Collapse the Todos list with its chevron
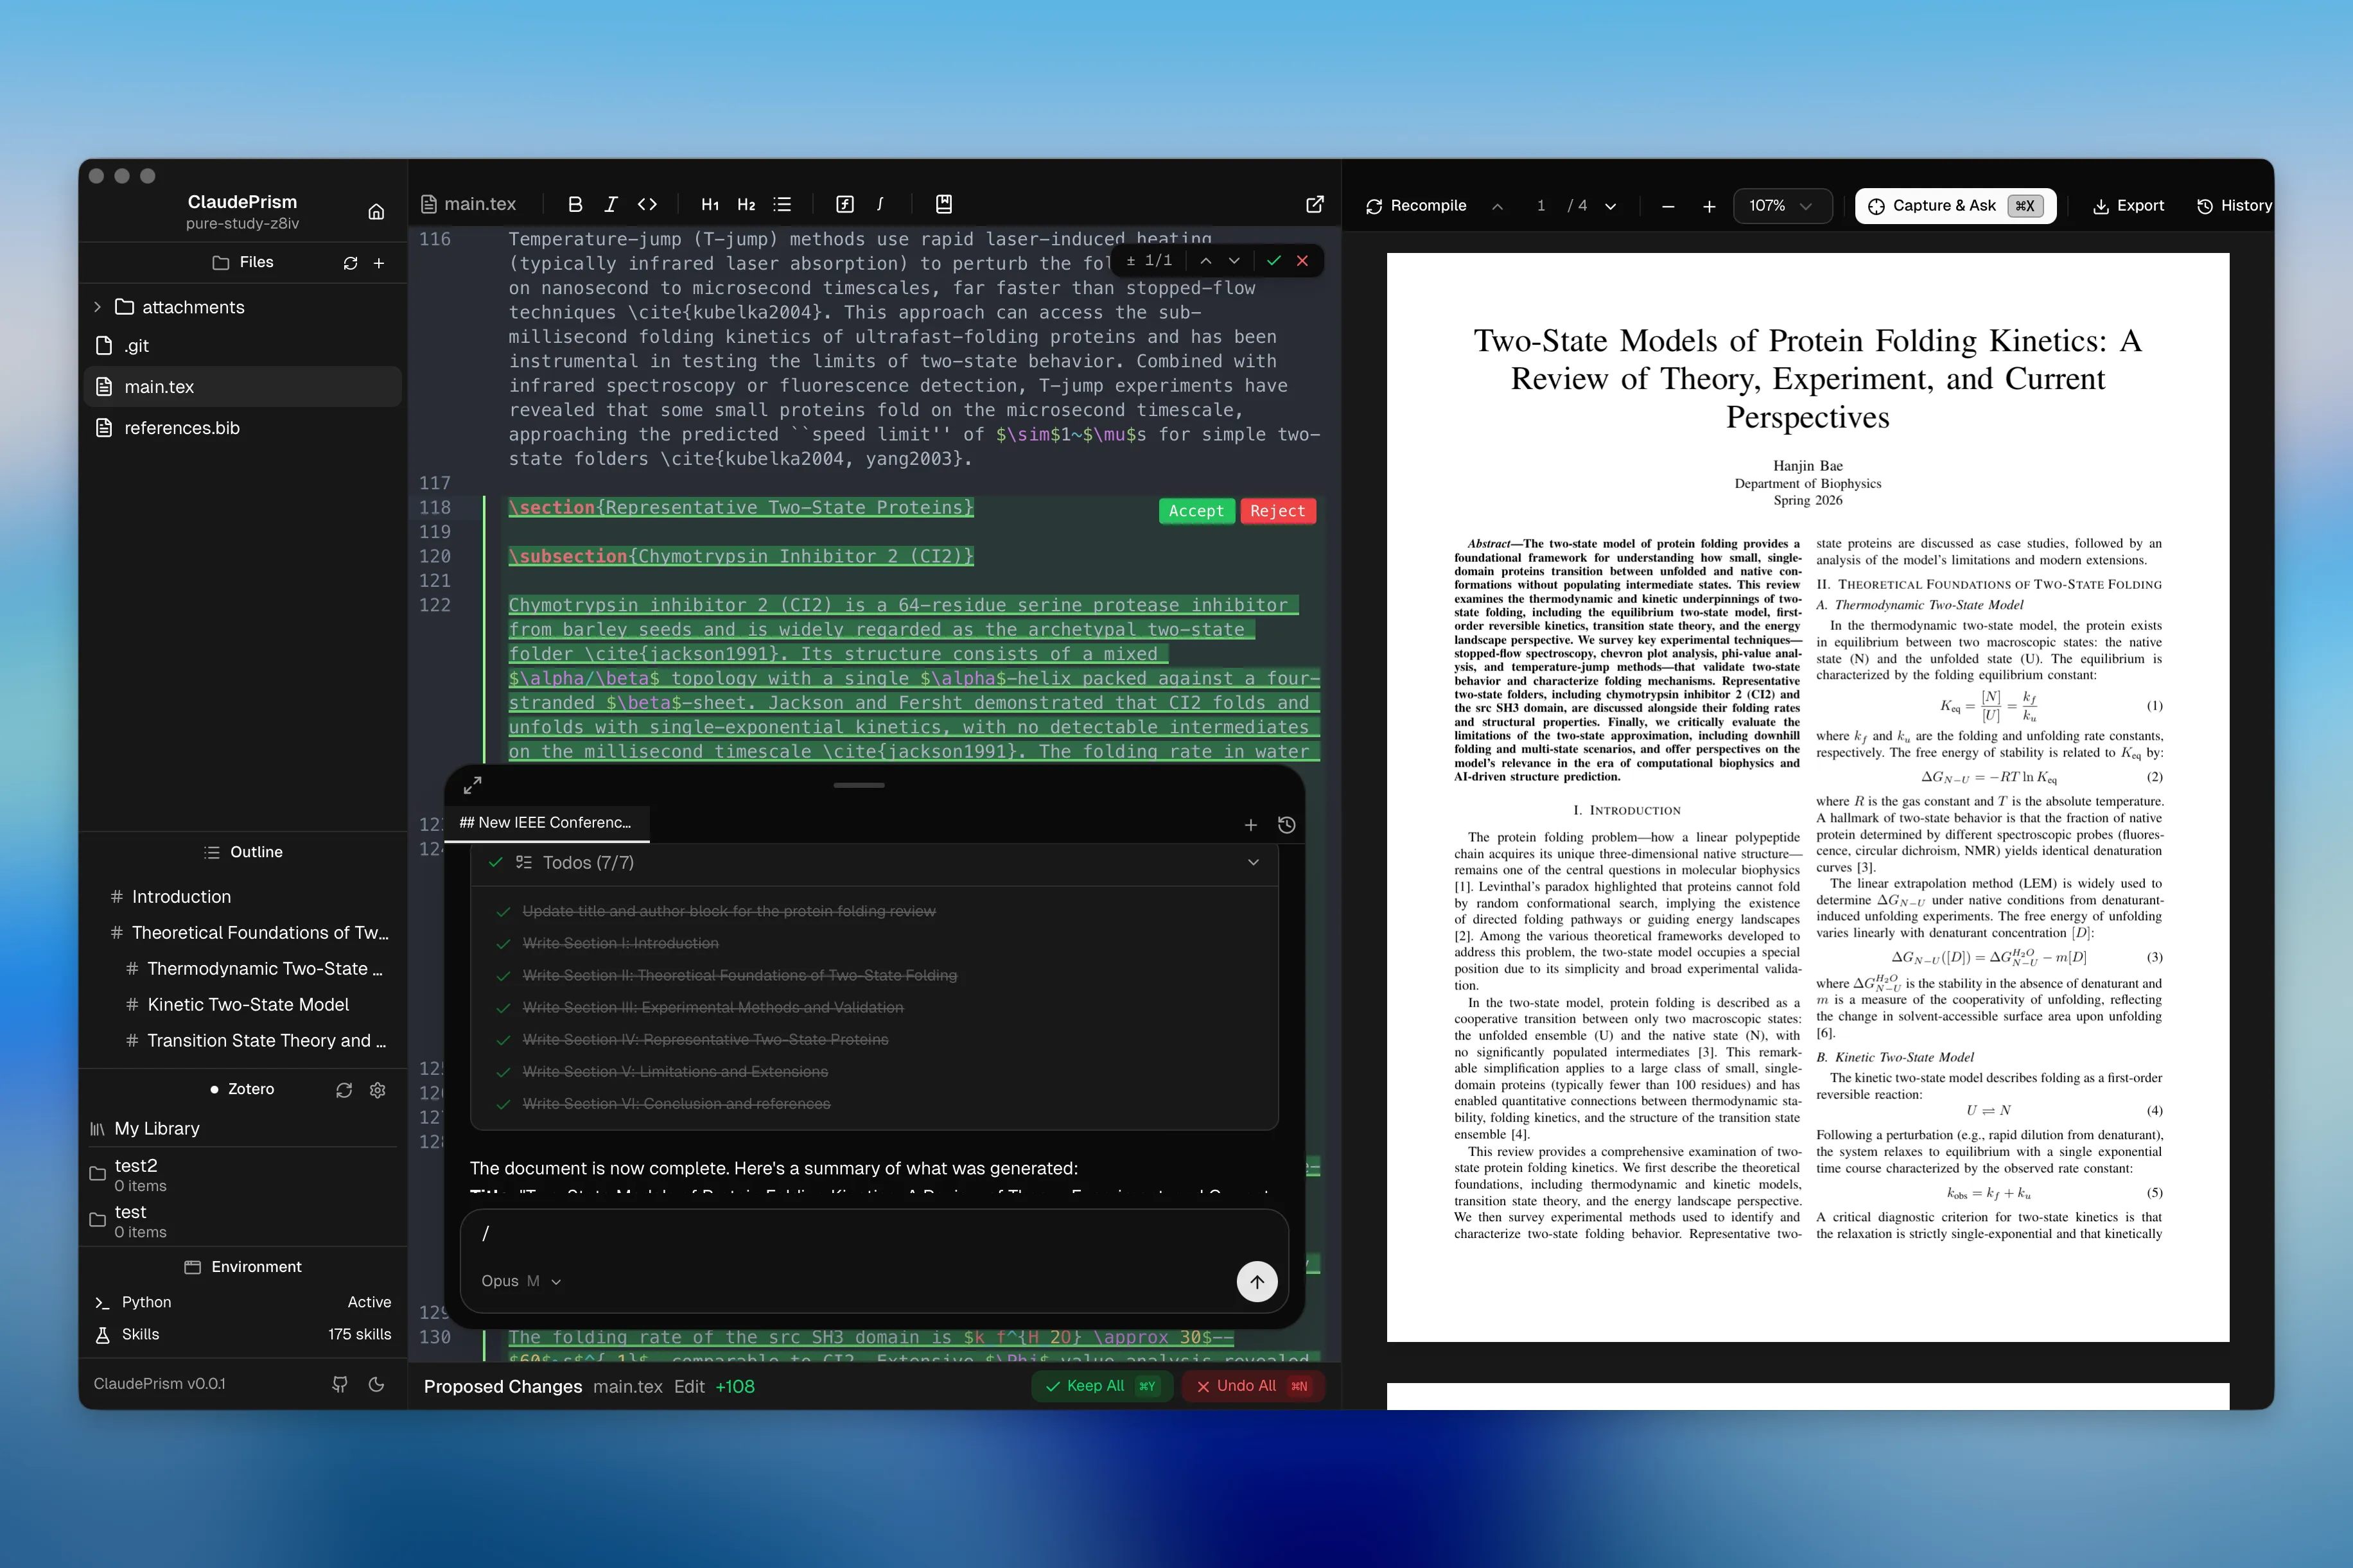This screenshot has height=1568, width=2353. pyautogui.click(x=1253, y=862)
